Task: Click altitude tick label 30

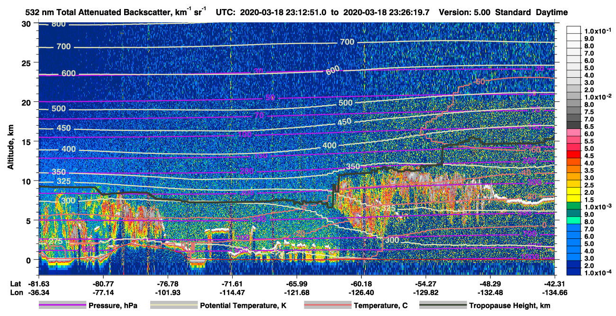Action: [27, 23]
